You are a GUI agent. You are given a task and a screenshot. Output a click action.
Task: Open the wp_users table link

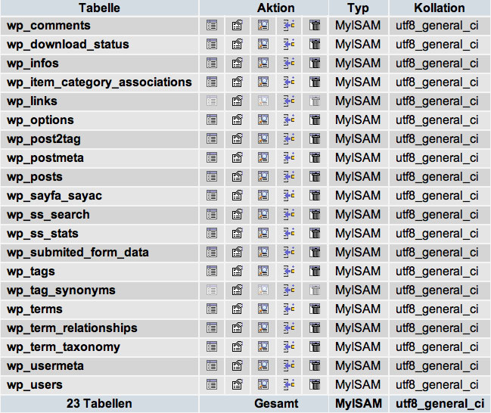(x=35, y=385)
